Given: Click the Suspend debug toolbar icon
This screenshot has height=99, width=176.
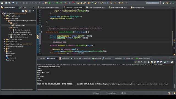Looking at the screenshot, I should pos(24,3).
